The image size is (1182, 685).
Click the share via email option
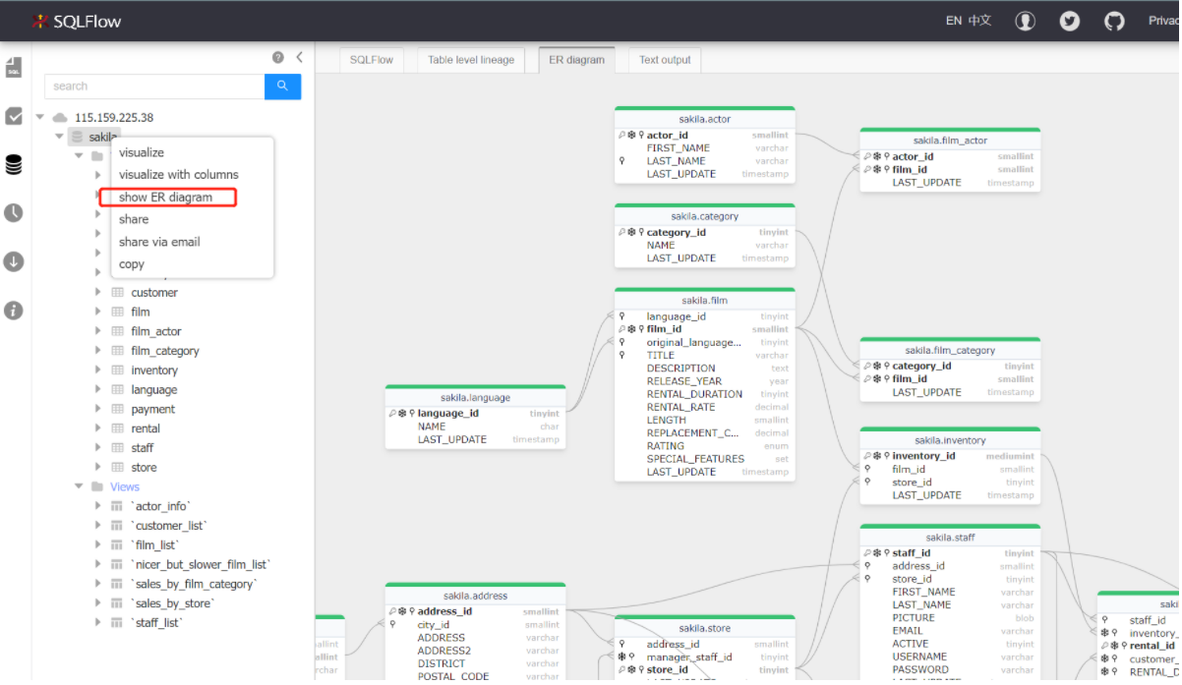tap(159, 242)
